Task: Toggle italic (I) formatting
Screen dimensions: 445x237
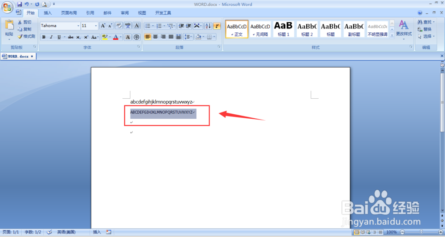Action: (51, 37)
